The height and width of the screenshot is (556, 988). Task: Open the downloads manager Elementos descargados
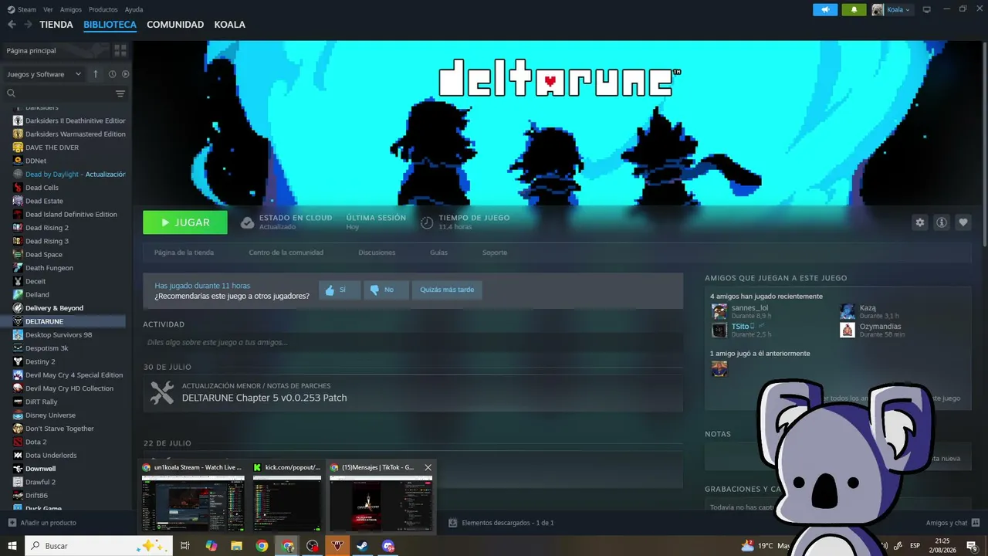501,523
